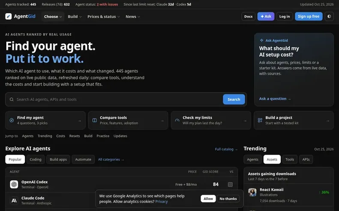
Task: Click the grid icon on Build a project
Action: 260,120
